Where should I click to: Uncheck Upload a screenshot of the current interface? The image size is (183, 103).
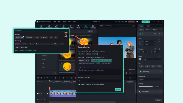(79, 85)
